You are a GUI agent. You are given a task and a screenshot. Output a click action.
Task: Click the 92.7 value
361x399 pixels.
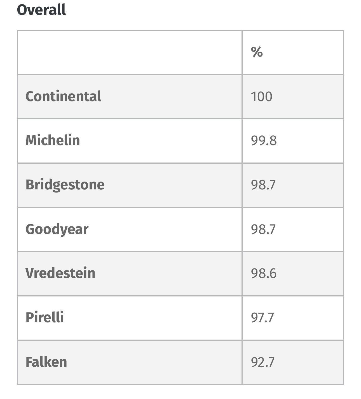tap(263, 362)
